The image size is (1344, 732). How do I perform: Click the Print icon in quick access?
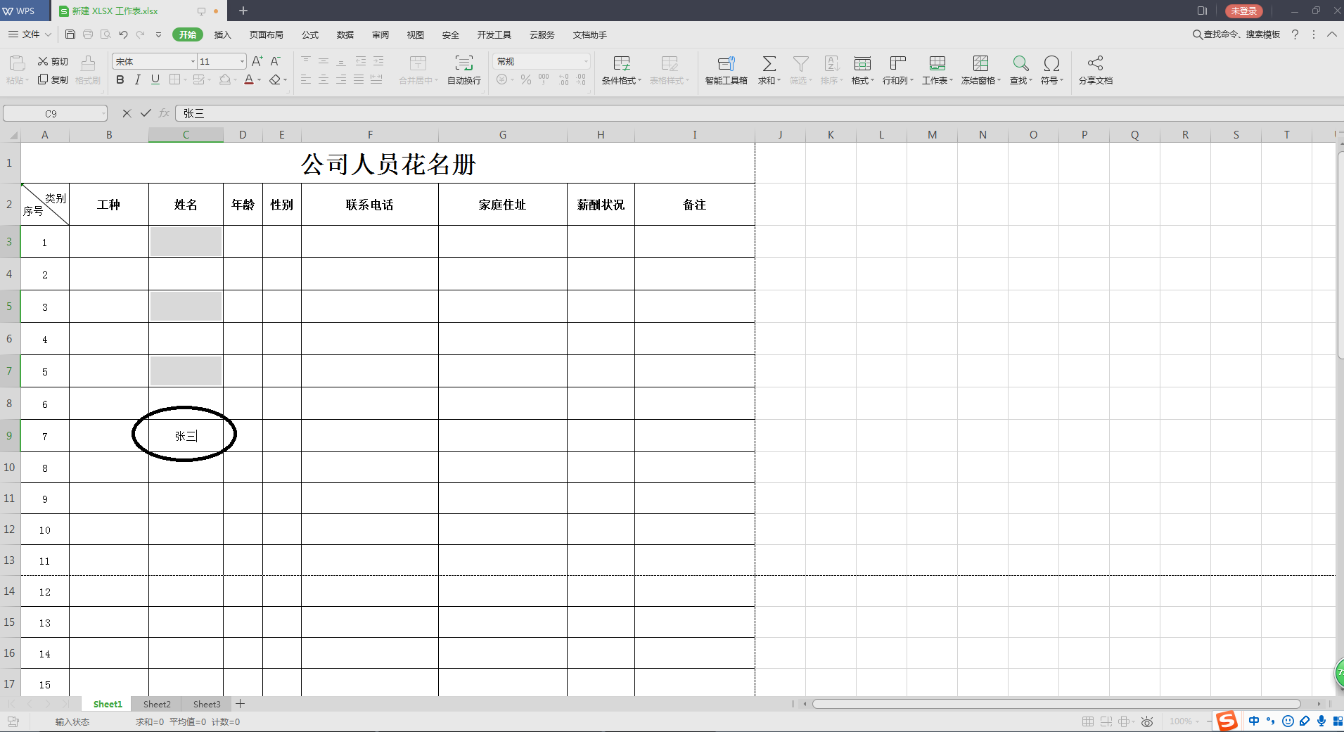click(88, 34)
